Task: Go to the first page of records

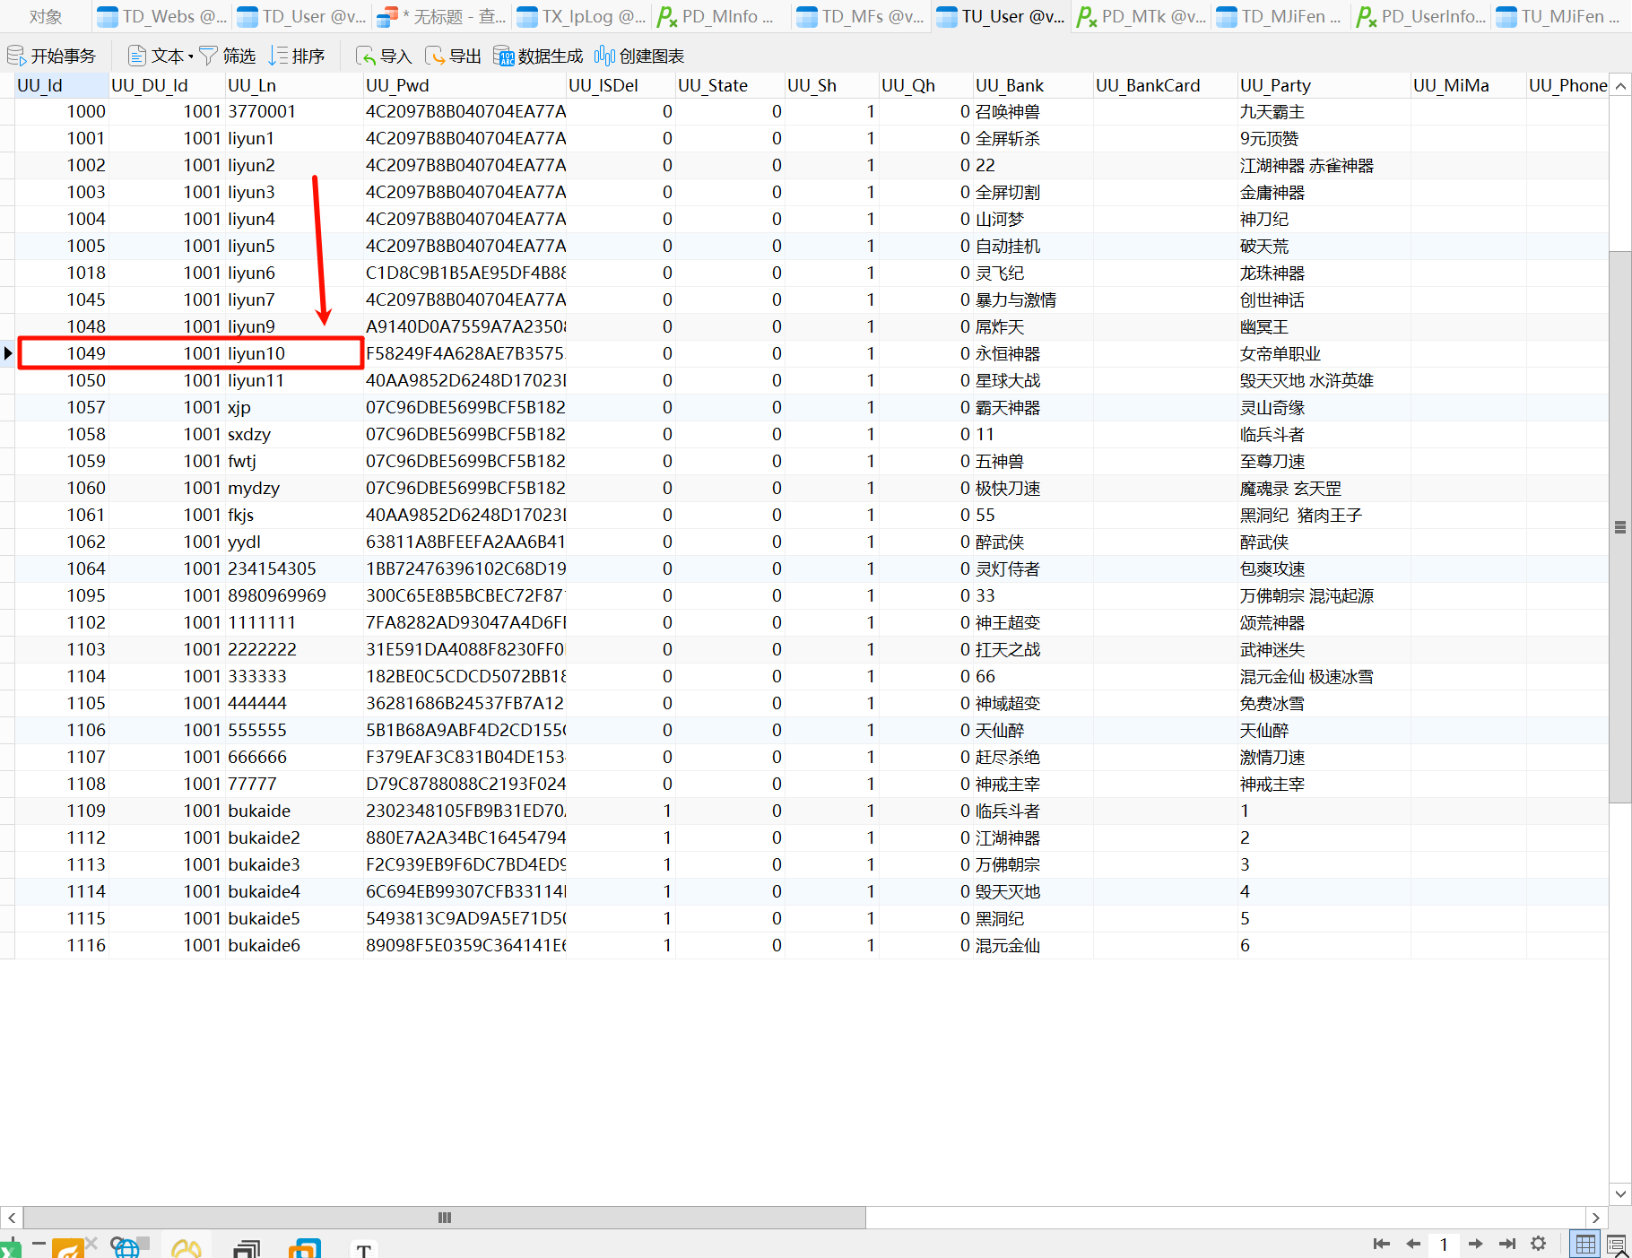Action: coord(1381,1244)
